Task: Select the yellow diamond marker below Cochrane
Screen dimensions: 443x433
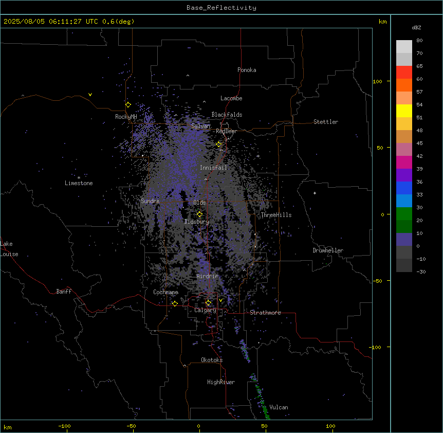Action: pos(175,303)
